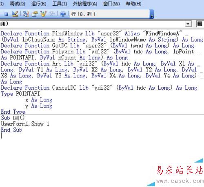The height and width of the screenshot is (187, 204).
Task: Open the Object Browser icon
Action: pyautogui.click(x=44, y=14)
